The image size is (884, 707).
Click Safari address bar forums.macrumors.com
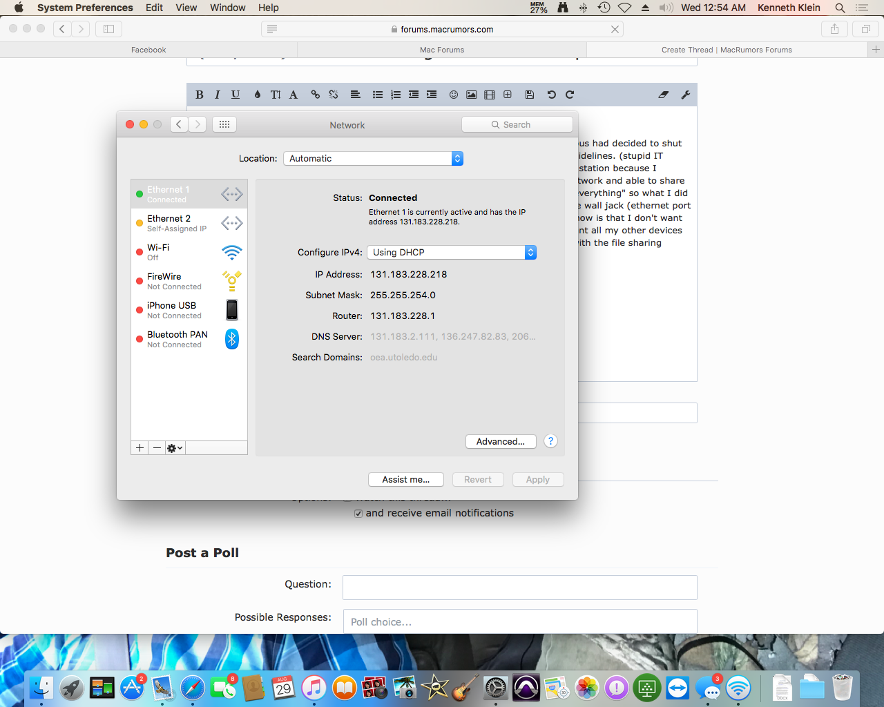pyautogui.click(x=443, y=29)
